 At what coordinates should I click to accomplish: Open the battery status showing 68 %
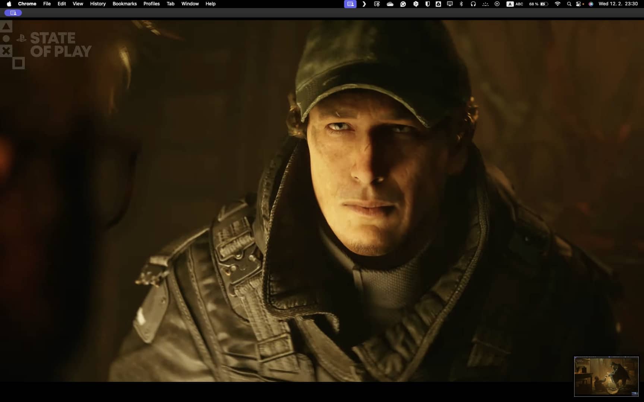(539, 4)
